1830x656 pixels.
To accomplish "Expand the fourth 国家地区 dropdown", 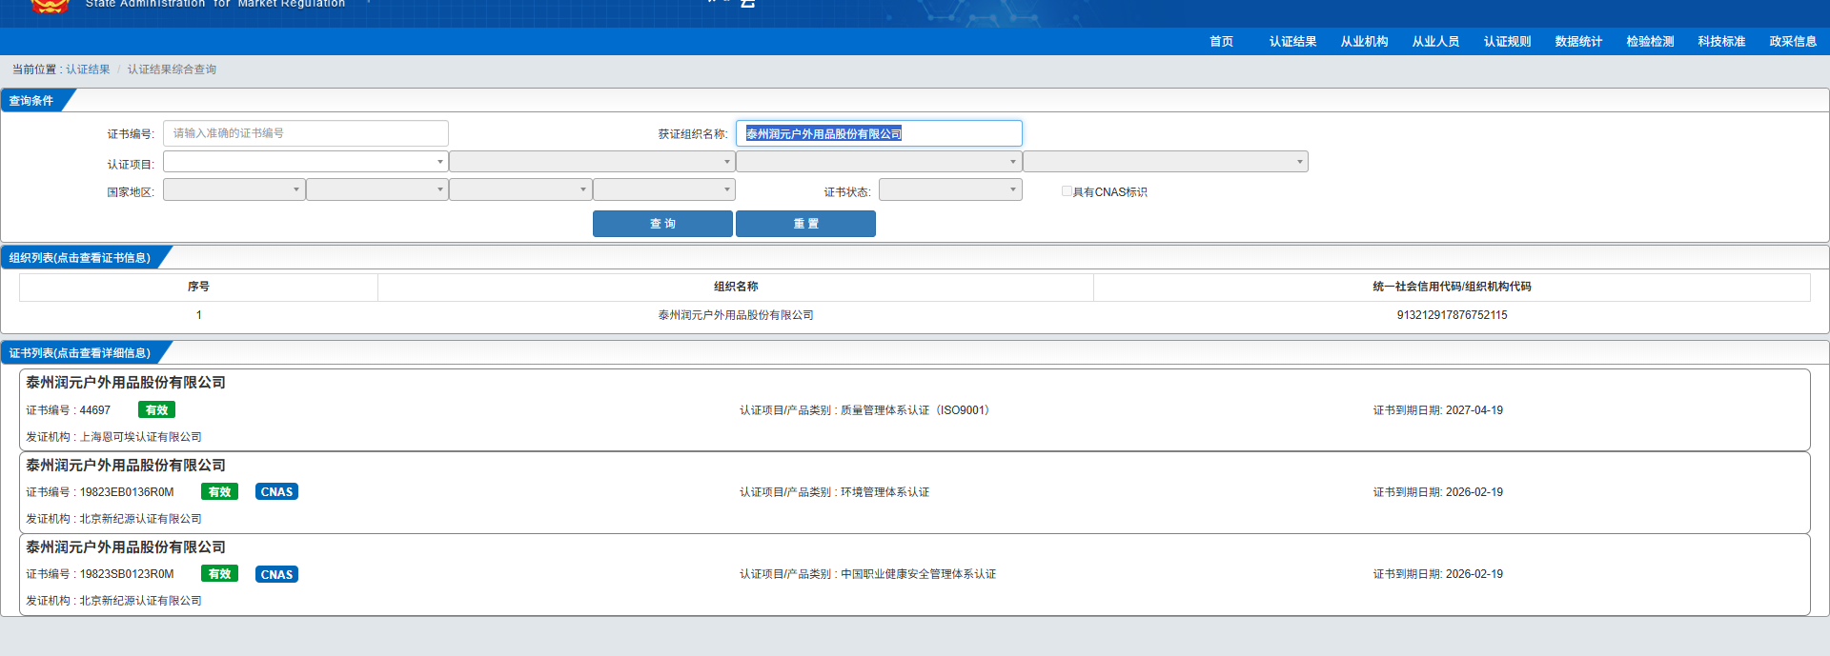I will (x=664, y=189).
